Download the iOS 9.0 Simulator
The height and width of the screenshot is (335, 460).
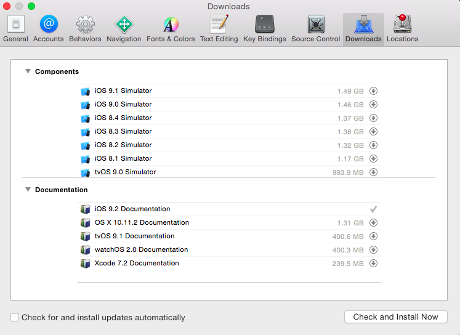[x=373, y=105]
